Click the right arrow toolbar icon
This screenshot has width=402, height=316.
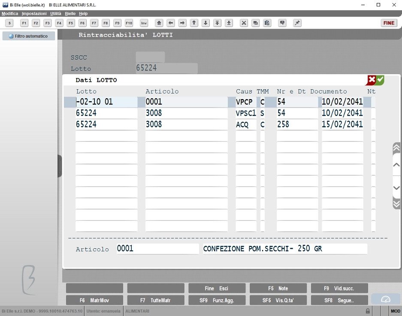tap(182, 23)
